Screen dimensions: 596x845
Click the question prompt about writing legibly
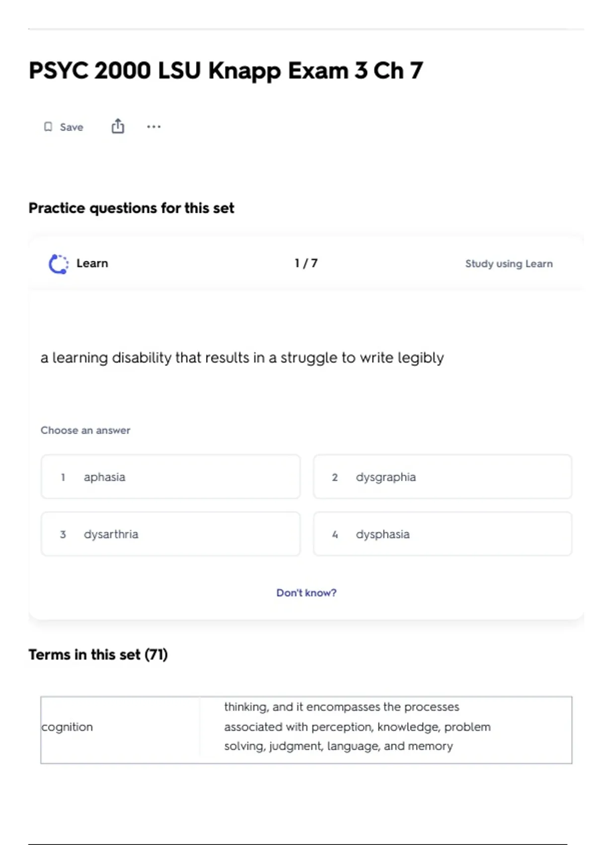pos(242,357)
